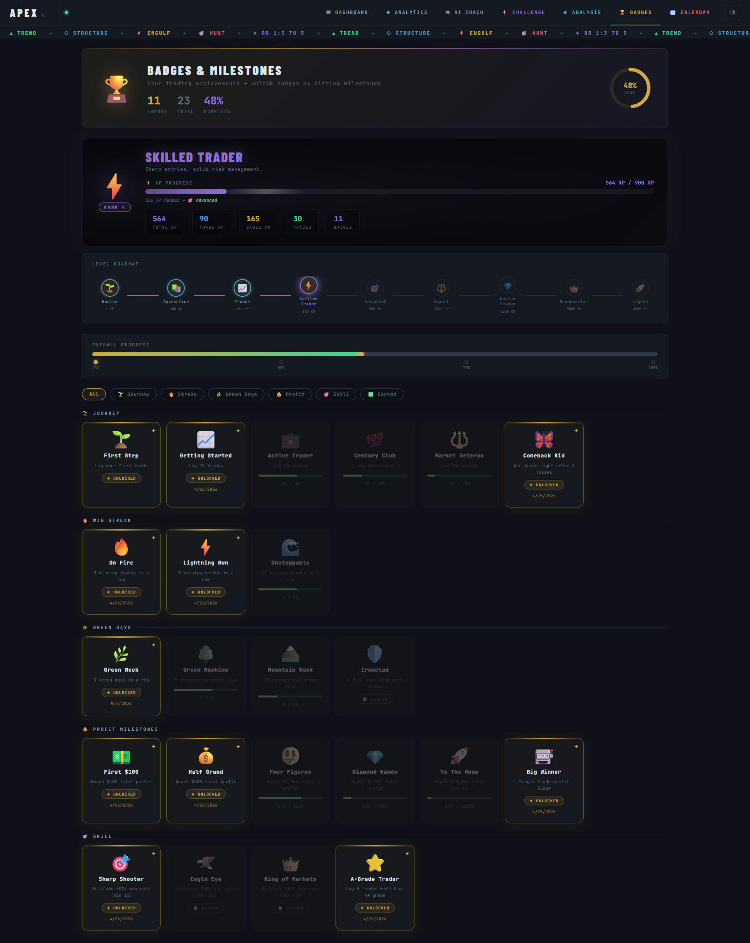Show only Earned badges
The height and width of the screenshot is (943, 750).
click(382, 394)
